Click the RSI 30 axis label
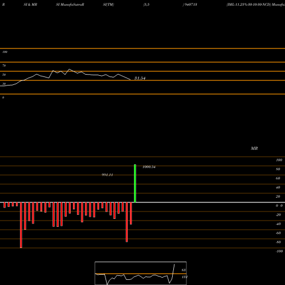 4,84
